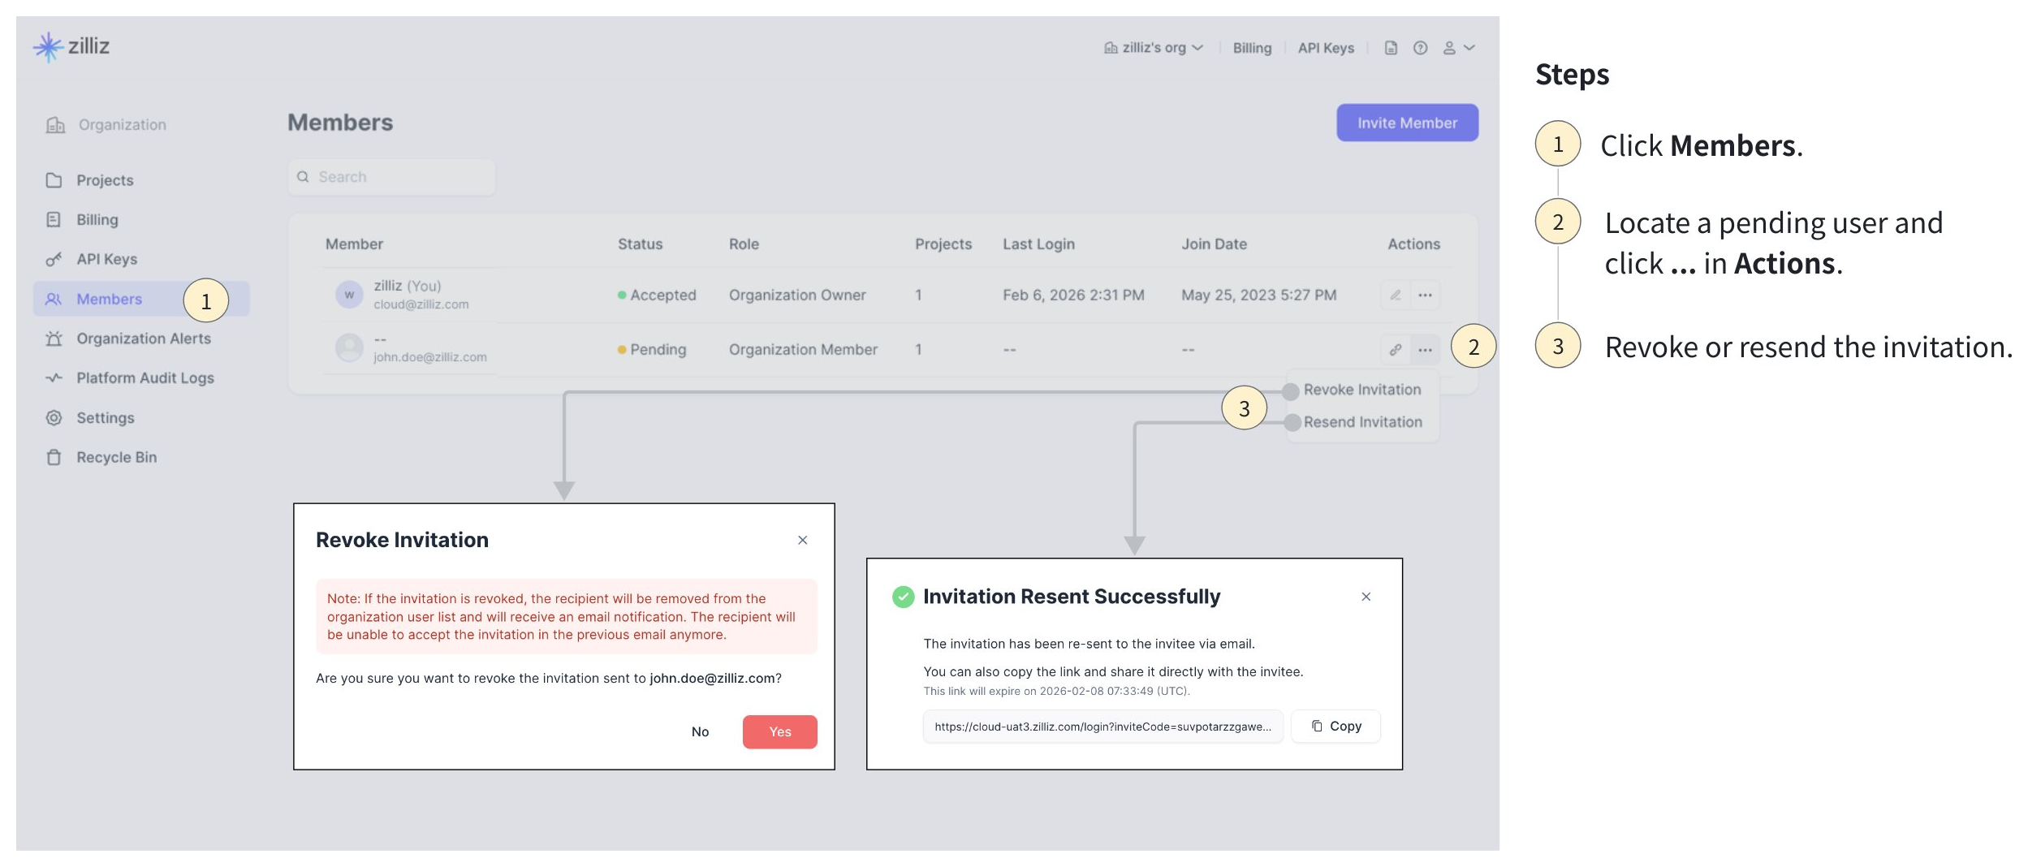Confirm revocation with the Yes button
The height and width of the screenshot is (867, 2028).
779,731
